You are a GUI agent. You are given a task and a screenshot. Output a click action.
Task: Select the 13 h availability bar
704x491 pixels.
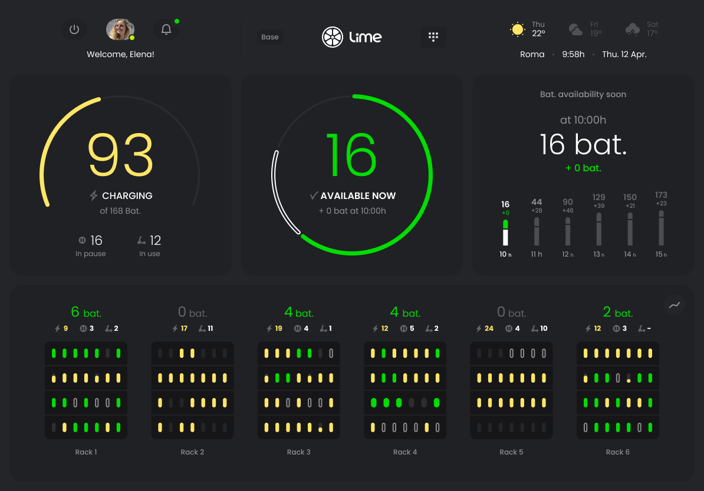[x=599, y=229]
